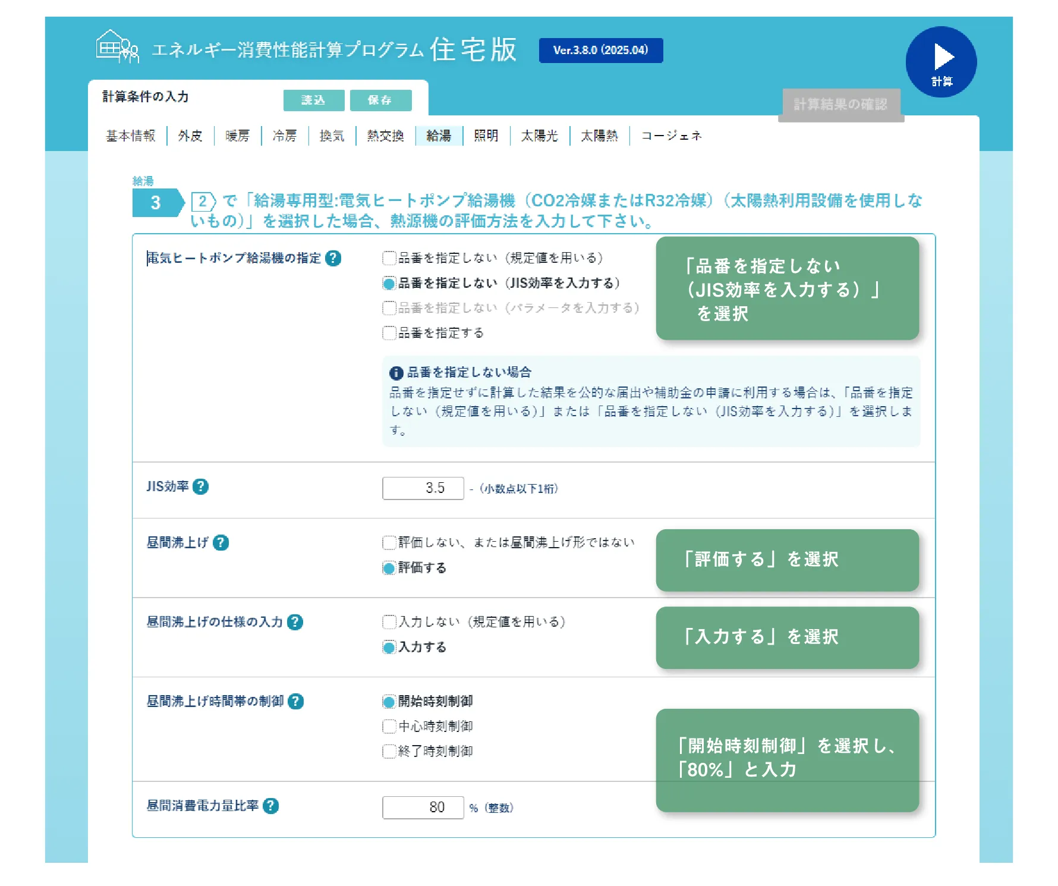The height and width of the screenshot is (886, 1058).
Task: Click the 昼間消費電力量比率 percent field
Action: [x=423, y=808]
